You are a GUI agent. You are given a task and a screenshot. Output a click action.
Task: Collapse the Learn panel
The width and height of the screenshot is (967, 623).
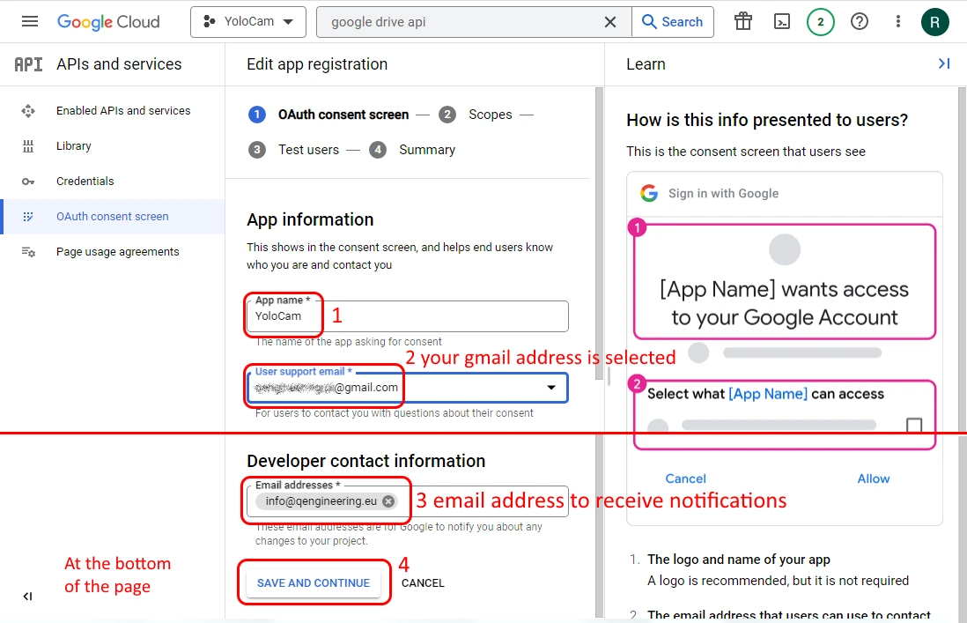click(x=943, y=63)
